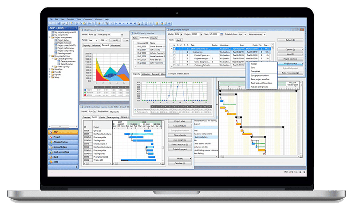The height and width of the screenshot is (209, 355).
Task: Tick checkbox for Product Specs task row
Action: [x=174, y=55]
